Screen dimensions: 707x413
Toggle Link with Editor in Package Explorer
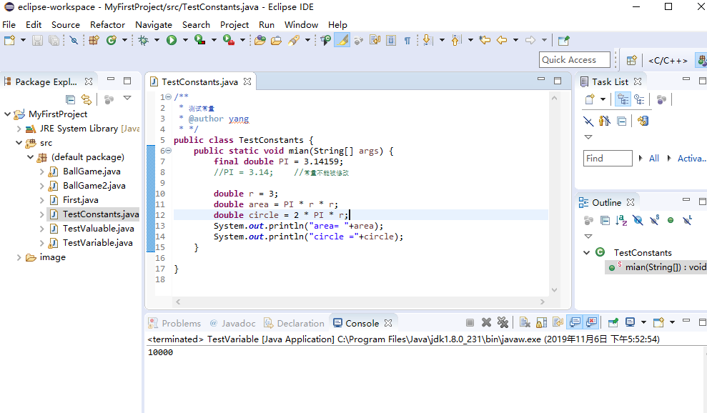point(86,99)
